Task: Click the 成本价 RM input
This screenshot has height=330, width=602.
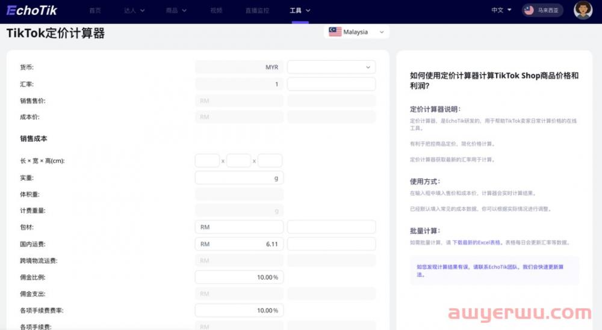Action: (x=239, y=117)
